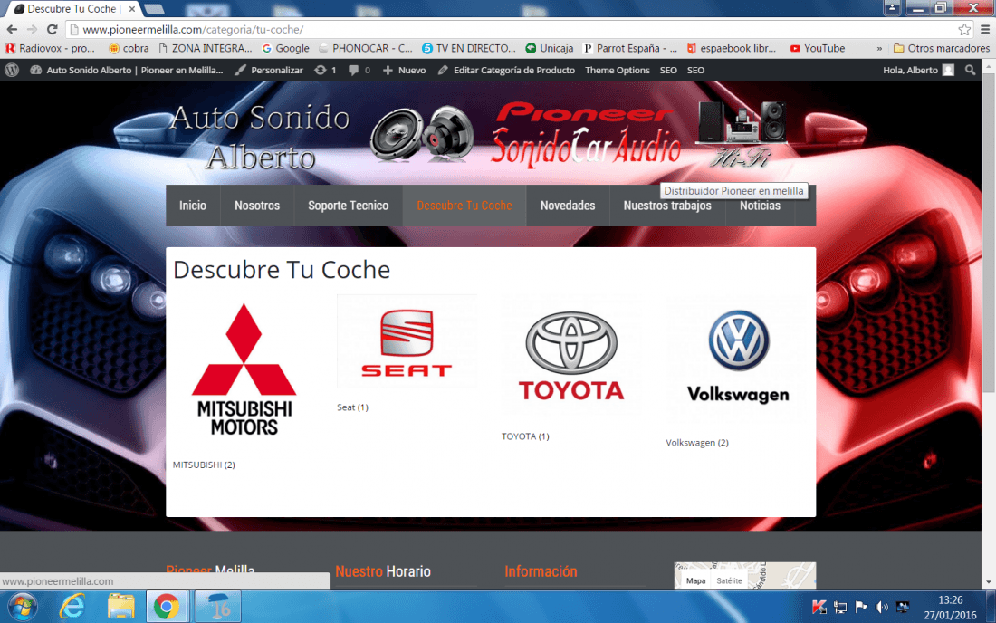This screenshot has width=996, height=623.
Task: Open the TOYOTA (1) category link
Action: click(x=525, y=436)
